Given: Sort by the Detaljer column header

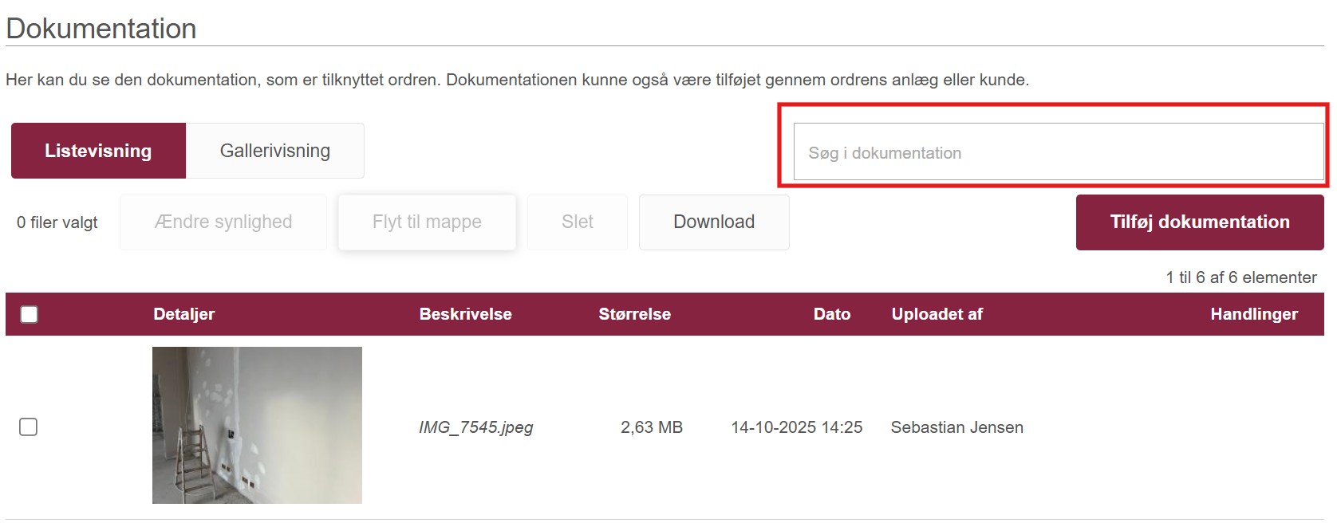Looking at the screenshot, I should (x=183, y=314).
